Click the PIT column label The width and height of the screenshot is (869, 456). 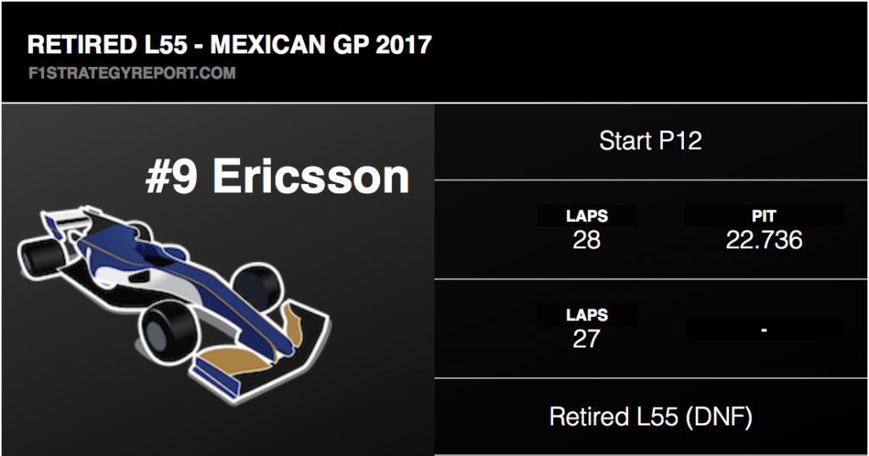(x=764, y=216)
